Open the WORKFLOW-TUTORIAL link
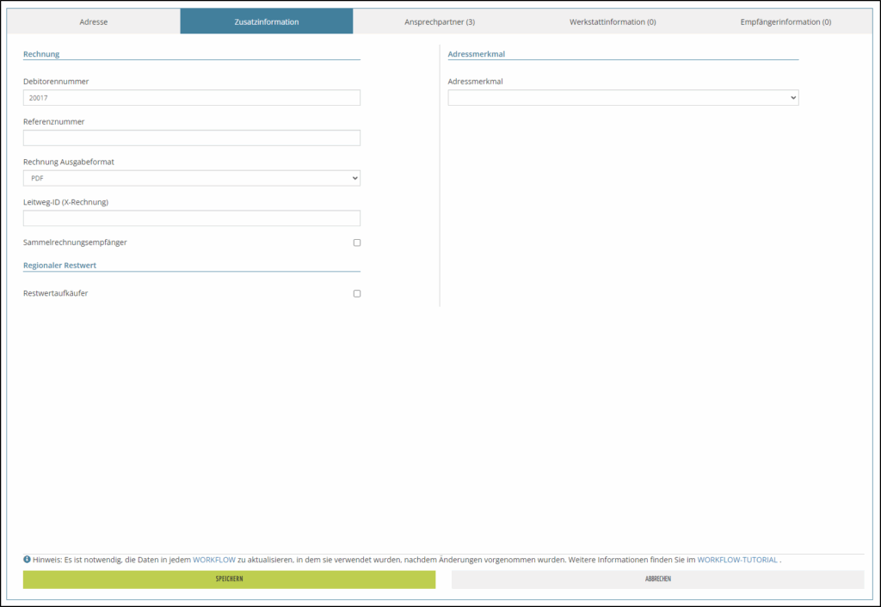Viewport: 881px width, 607px height. point(736,560)
